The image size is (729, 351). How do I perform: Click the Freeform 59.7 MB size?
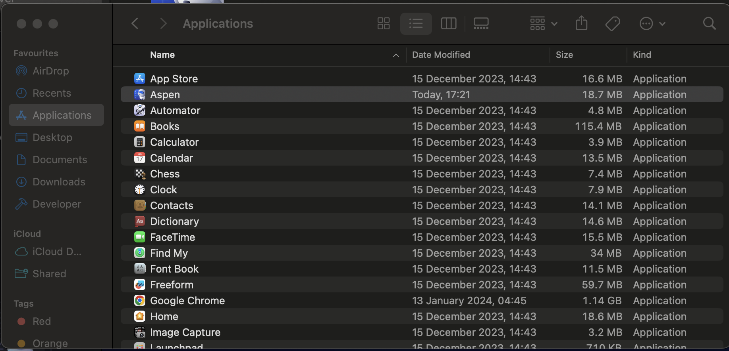tap(602, 285)
